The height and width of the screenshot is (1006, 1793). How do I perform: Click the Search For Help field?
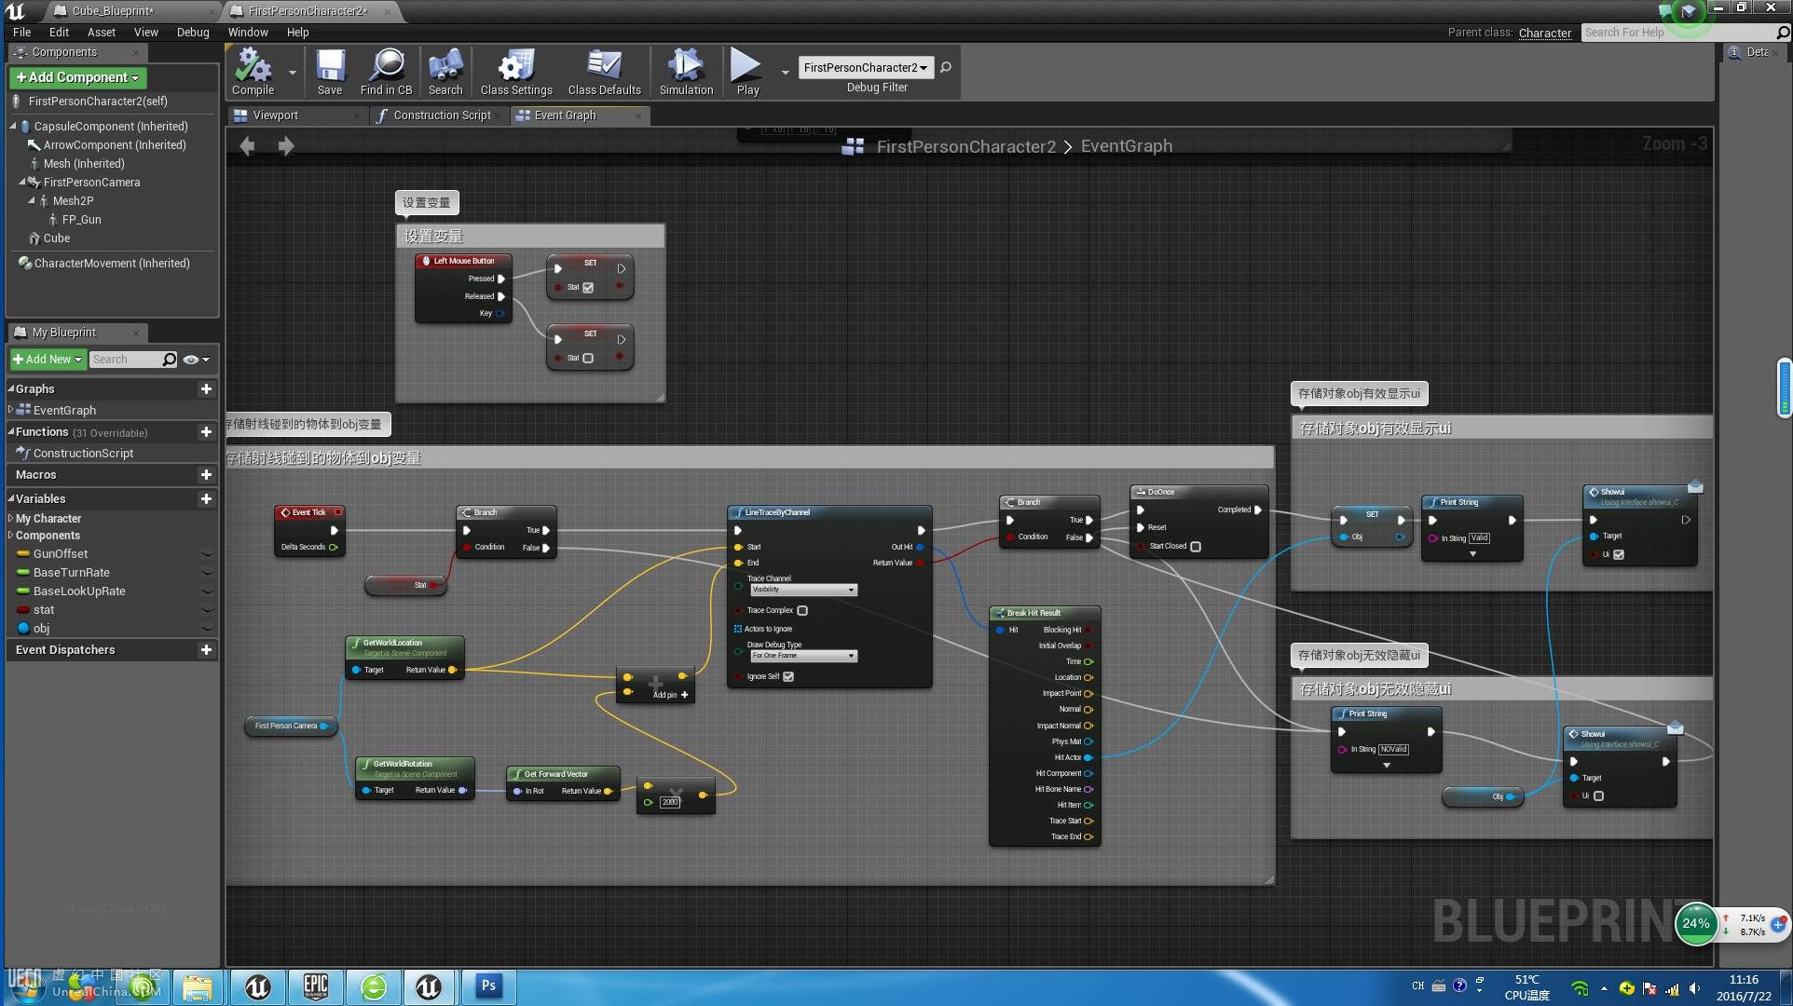[x=1677, y=33]
